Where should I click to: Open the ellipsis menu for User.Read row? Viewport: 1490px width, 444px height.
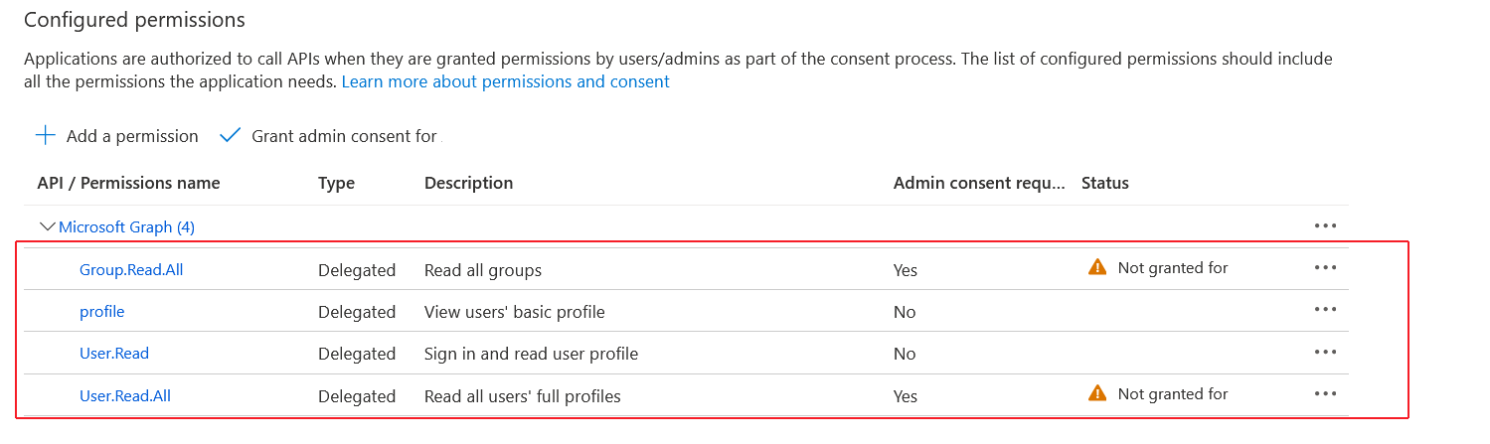(1325, 352)
